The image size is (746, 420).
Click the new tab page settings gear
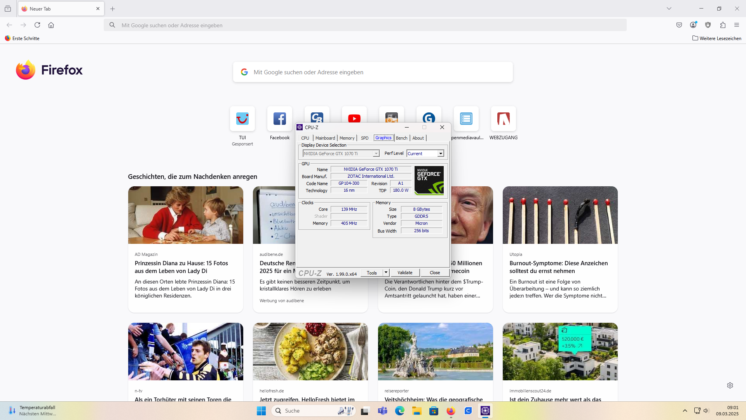[x=730, y=385]
